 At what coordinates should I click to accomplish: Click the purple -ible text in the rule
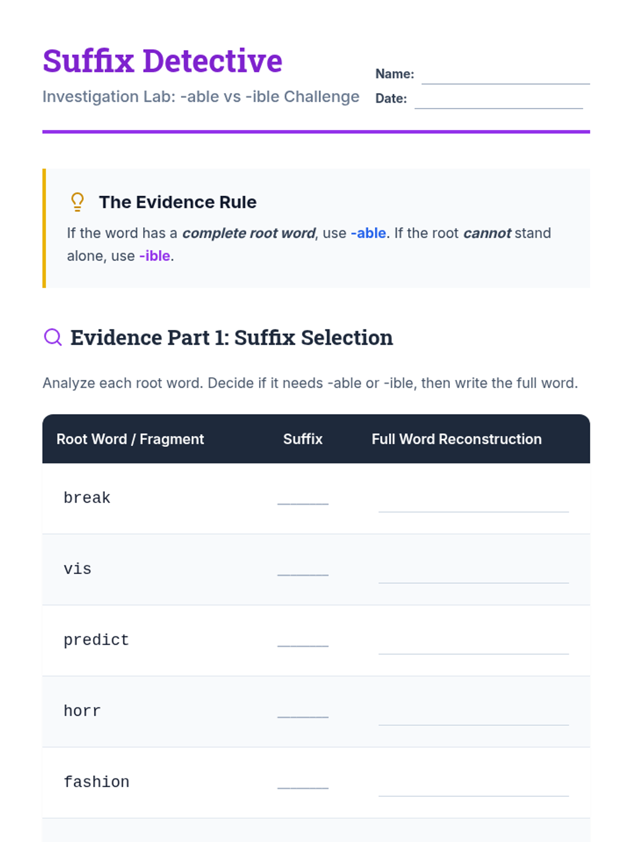pyautogui.click(x=155, y=256)
